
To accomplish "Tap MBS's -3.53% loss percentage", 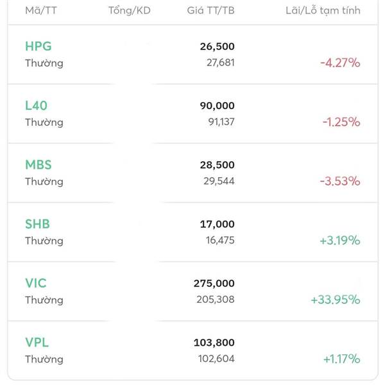I will click(x=340, y=181).
